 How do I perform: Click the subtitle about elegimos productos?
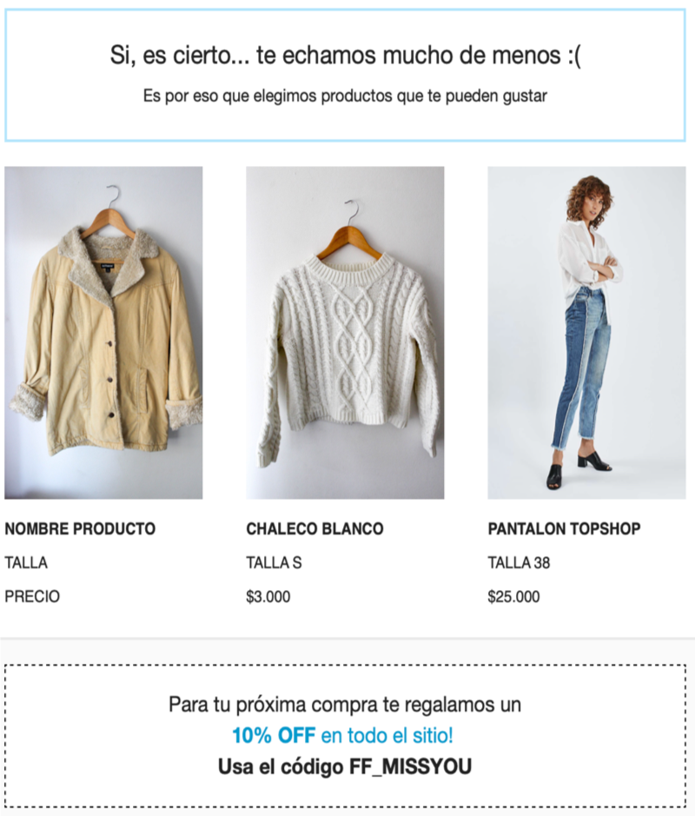(345, 96)
